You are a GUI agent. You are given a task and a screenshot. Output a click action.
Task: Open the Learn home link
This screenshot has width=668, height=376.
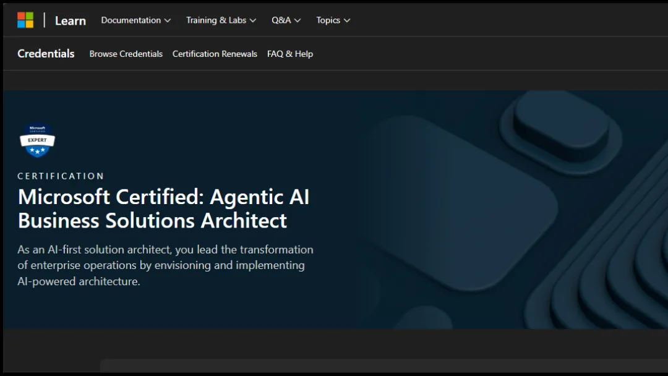[x=71, y=20]
